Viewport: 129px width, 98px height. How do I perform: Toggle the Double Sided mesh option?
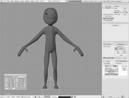(108, 19)
